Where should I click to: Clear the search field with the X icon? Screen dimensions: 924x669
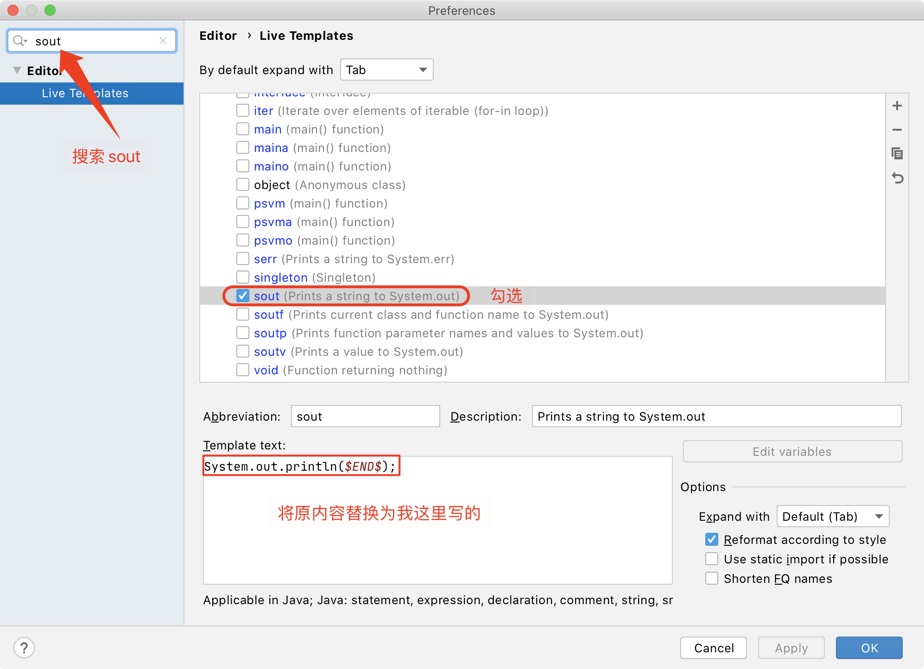[x=163, y=41]
